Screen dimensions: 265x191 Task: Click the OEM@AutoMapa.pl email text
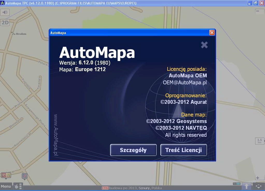point(185,83)
